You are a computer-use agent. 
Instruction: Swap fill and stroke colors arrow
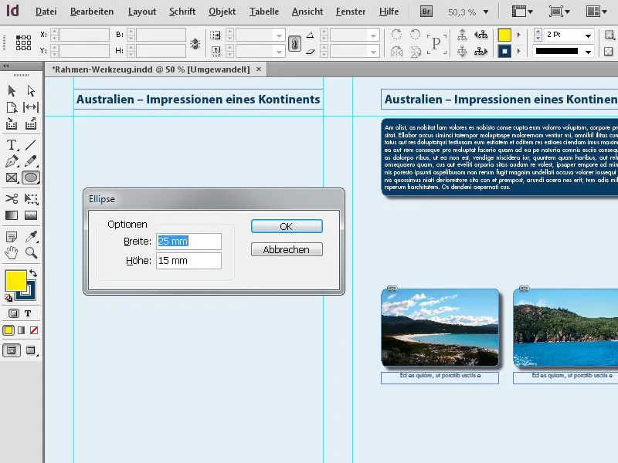pyautogui.click(x=33, y=273)
